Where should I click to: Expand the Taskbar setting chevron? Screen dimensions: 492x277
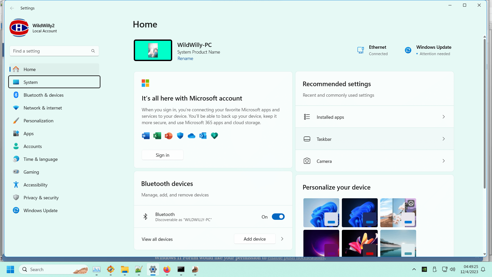(444, 139)
